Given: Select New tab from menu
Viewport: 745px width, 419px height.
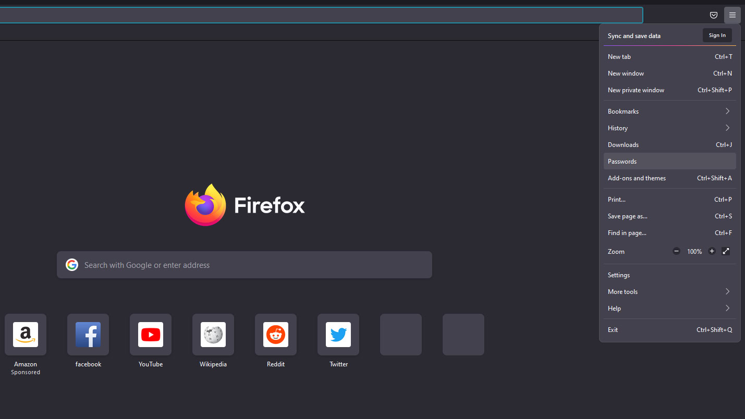Looking at the screenshot, I should coord(670,57).
